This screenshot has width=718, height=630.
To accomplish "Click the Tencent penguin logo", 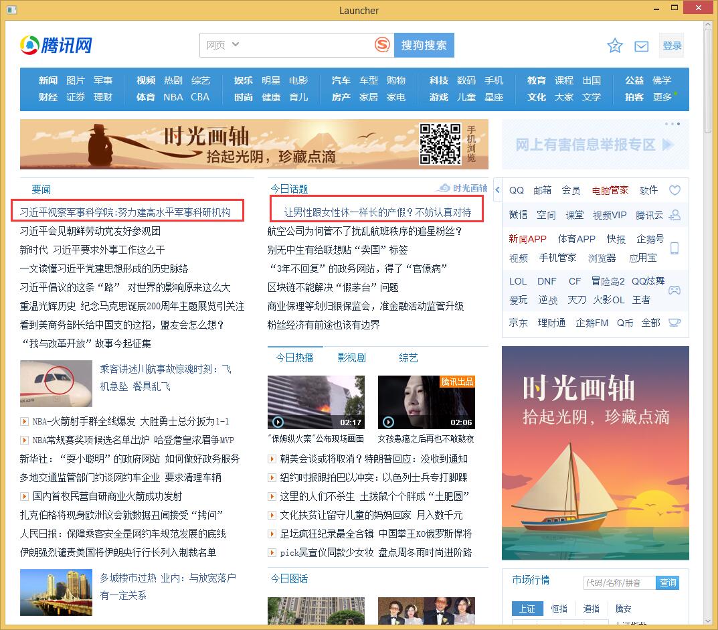I will click(x=30, y=45).
